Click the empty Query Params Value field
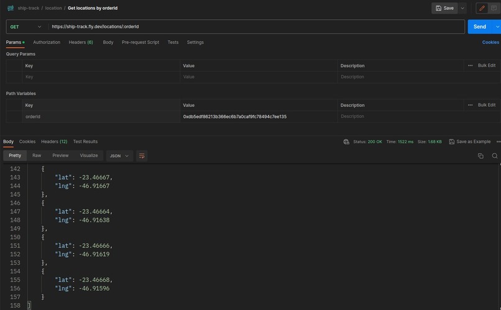The width and height of the screenshot is (501, 310). pyautogui.click(x=259, y=77)
